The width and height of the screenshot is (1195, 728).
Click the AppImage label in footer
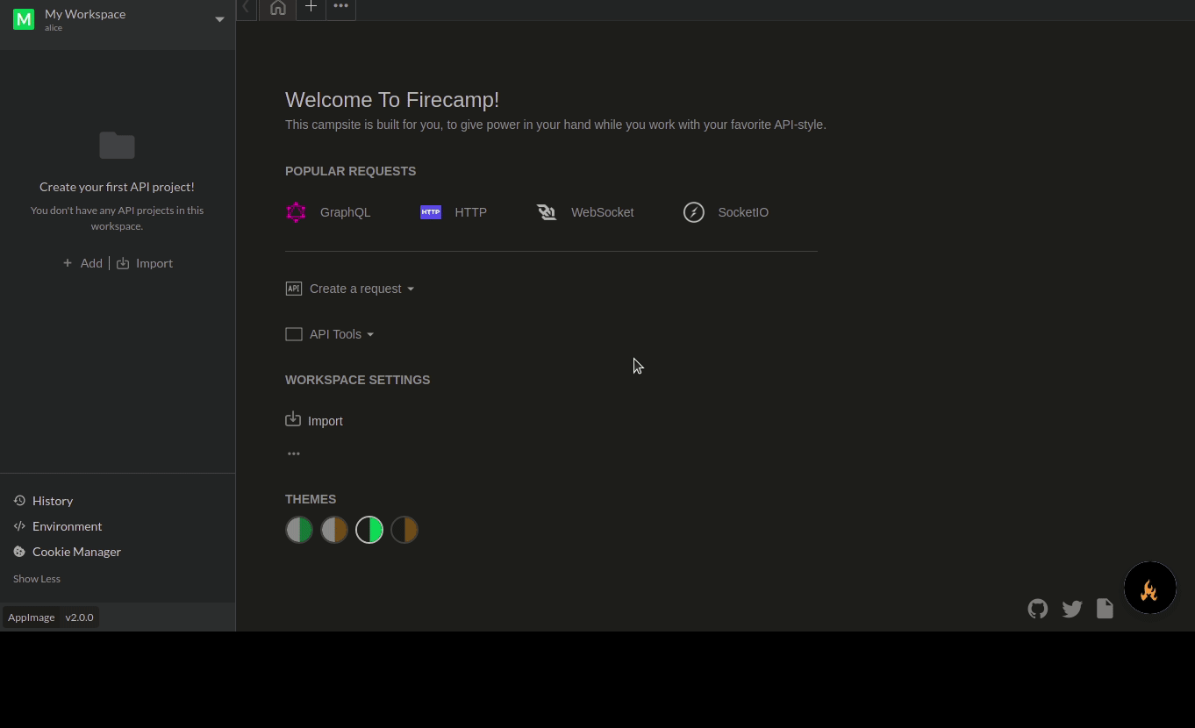pyautogui.click(x=32, y=617)
